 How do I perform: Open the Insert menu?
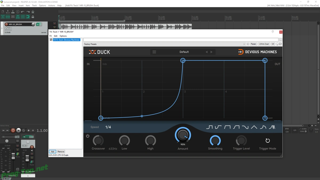click(21, 5)
